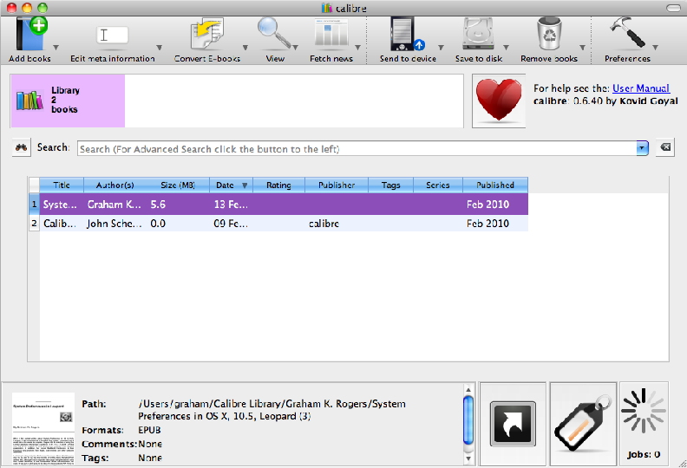Click book details scrollbar up arrow

point(468,390)
